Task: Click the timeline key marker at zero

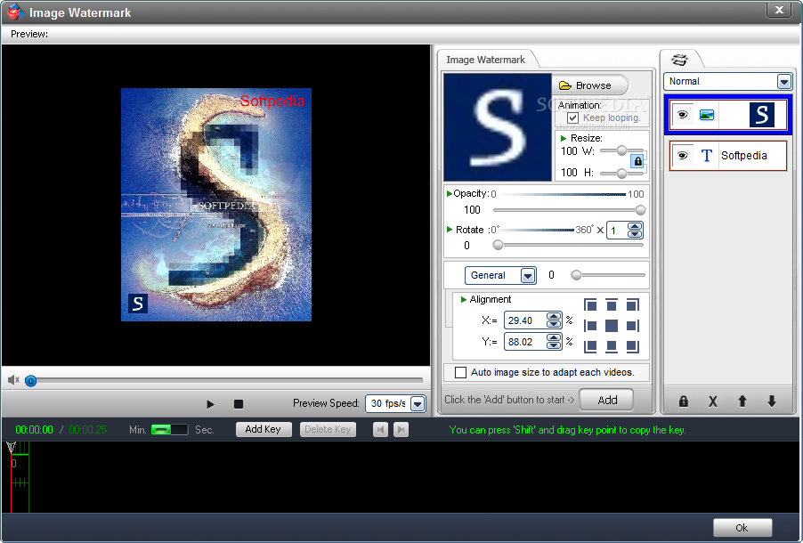Action: tap(12, 449)
